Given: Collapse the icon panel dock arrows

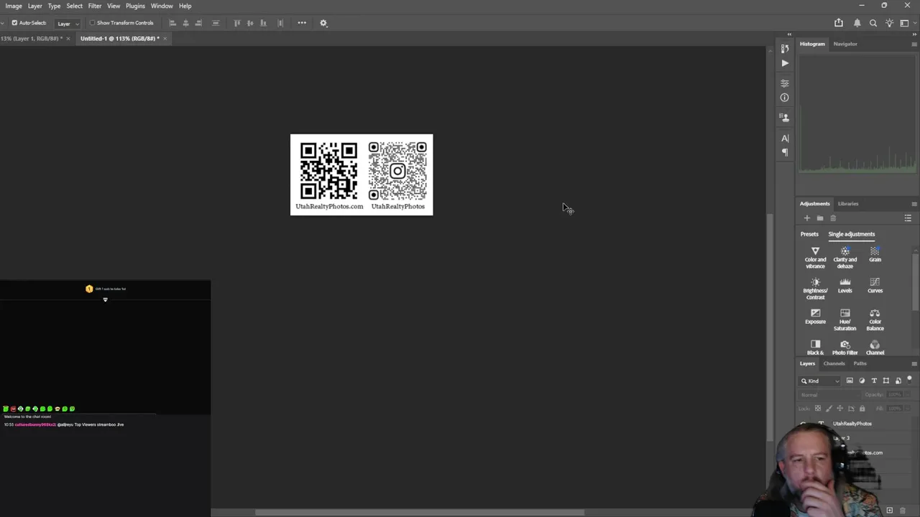Looking at the screenshot, I should coord(789,34).
